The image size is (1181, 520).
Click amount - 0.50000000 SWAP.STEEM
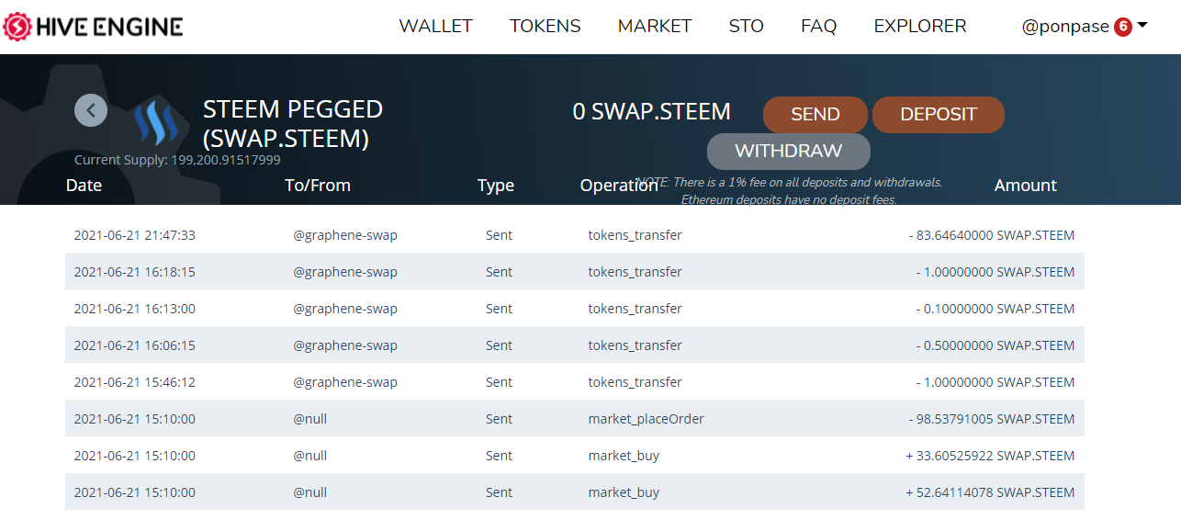click(x=995, y=345)
